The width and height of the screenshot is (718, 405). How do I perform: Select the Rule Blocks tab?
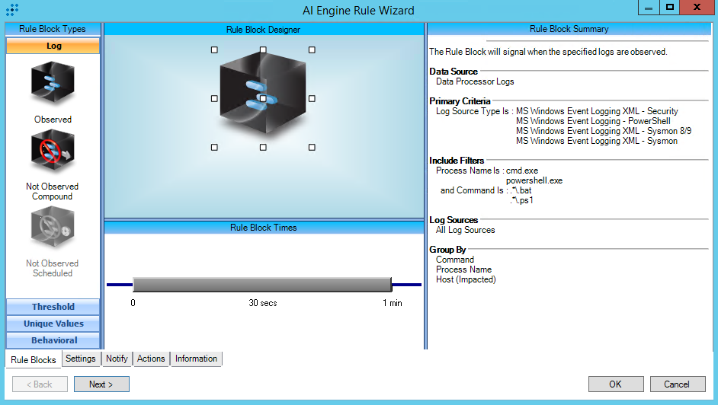tap(33, 359)
